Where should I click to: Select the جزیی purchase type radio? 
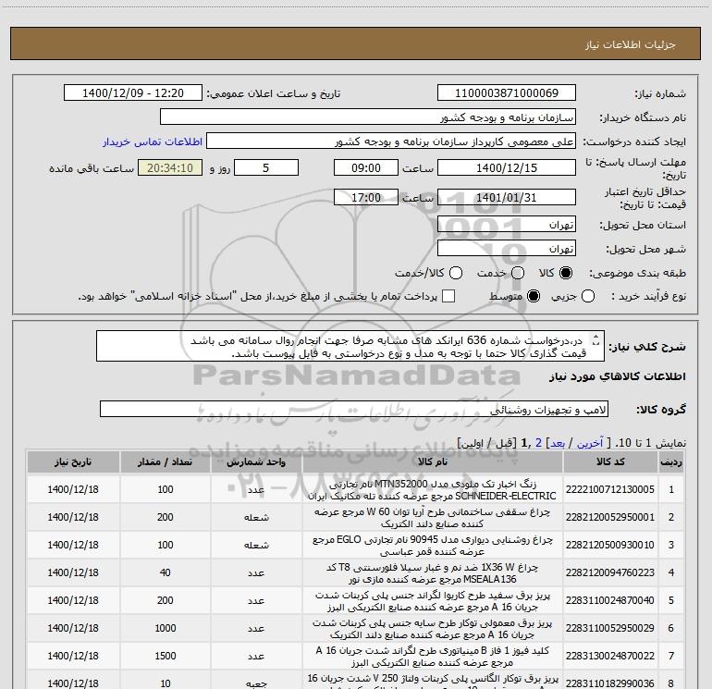(x=588, y=296)
